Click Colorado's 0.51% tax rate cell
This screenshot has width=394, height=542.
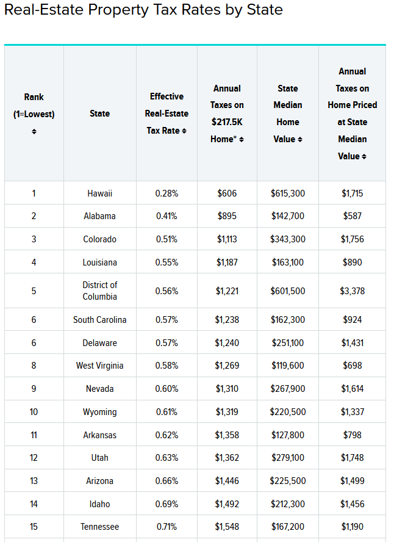click(x=167, y=239)
